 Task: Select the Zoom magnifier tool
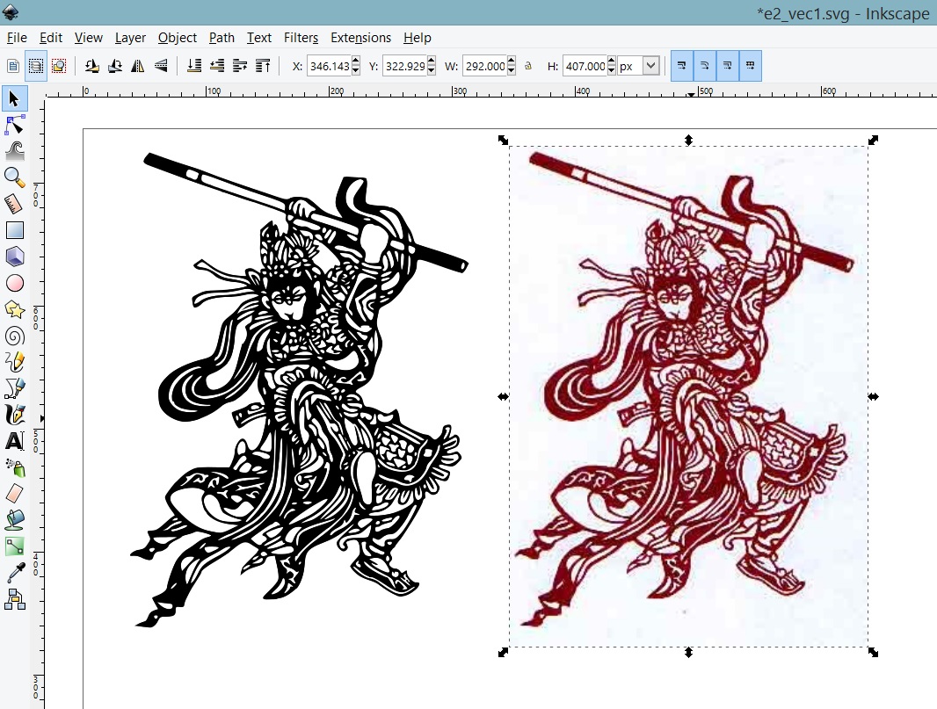[x=14, y=177]
